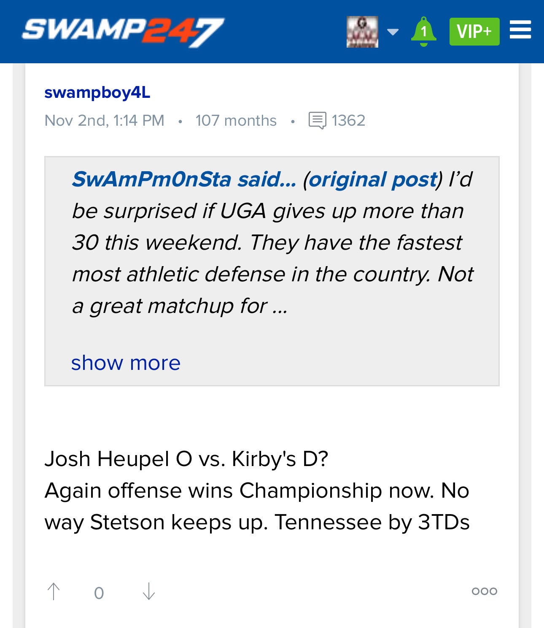
Task: Open the notifications bell
Action: tap(423, 32)
